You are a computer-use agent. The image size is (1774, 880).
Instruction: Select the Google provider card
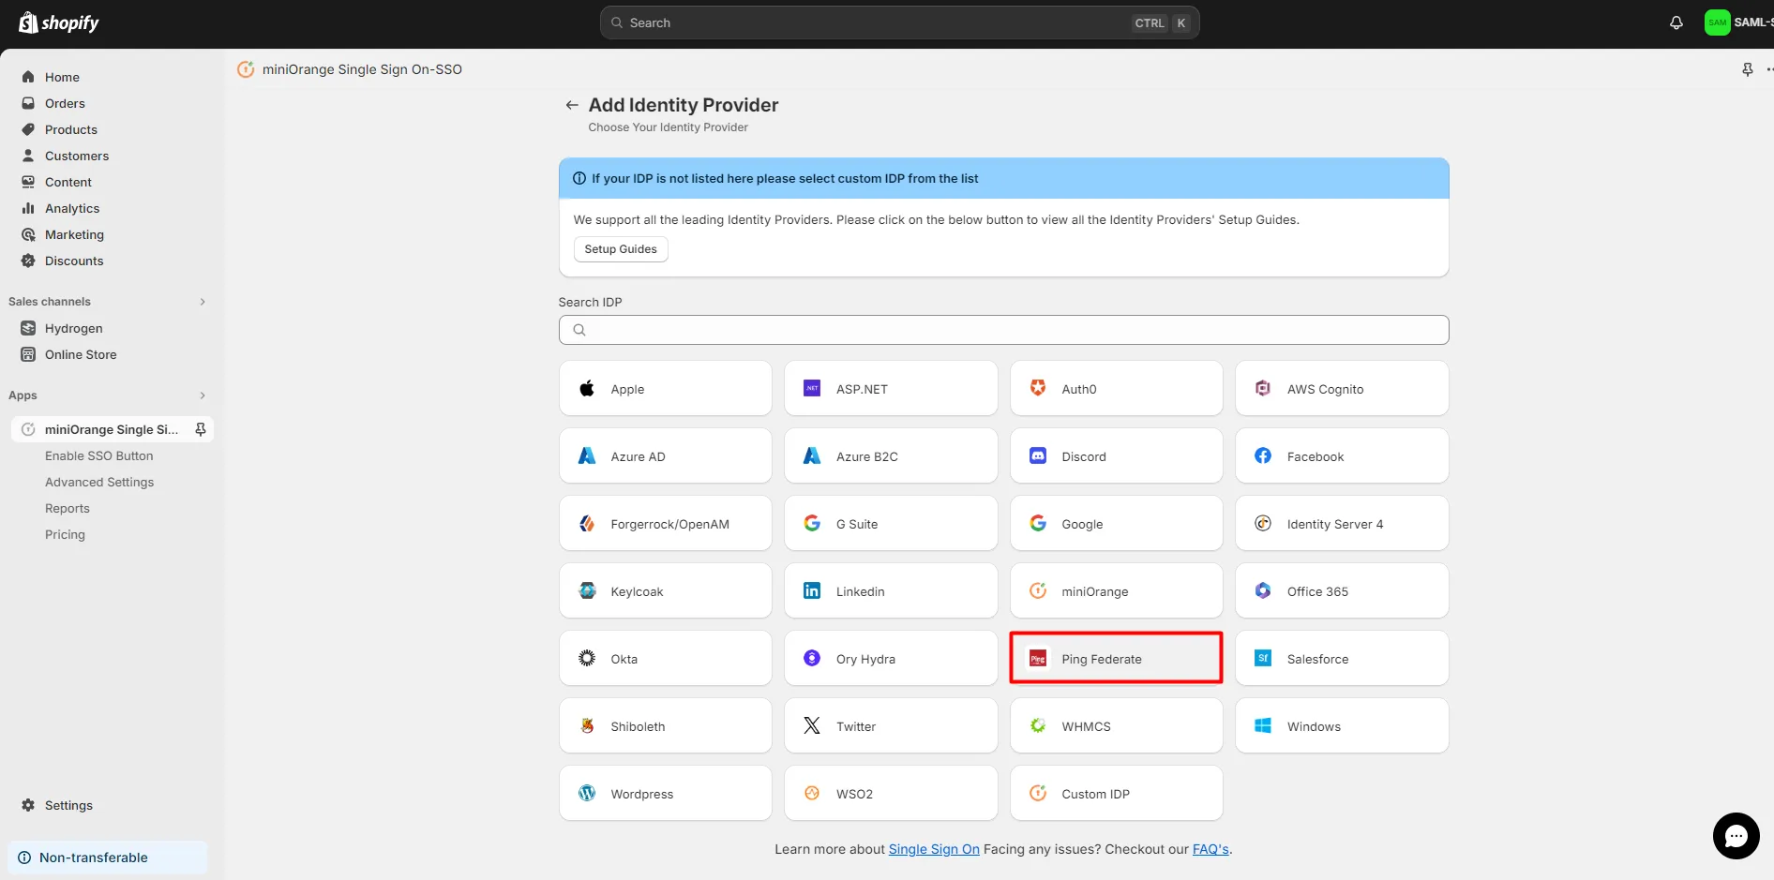click(x=1117, y=524)
